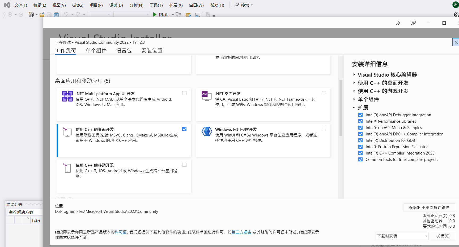Click the navigate forward arrow icon
Image resolution: width=459 pixels, height=247 pixels.
tap(21, 15)
